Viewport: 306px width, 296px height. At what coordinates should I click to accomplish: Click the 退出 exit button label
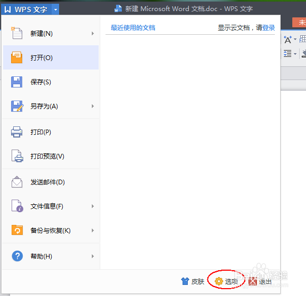[x=265, y=281]
